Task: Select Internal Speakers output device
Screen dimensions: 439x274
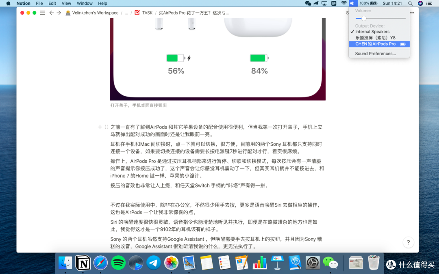Action: pyautogui.click(x=379, y=32)
